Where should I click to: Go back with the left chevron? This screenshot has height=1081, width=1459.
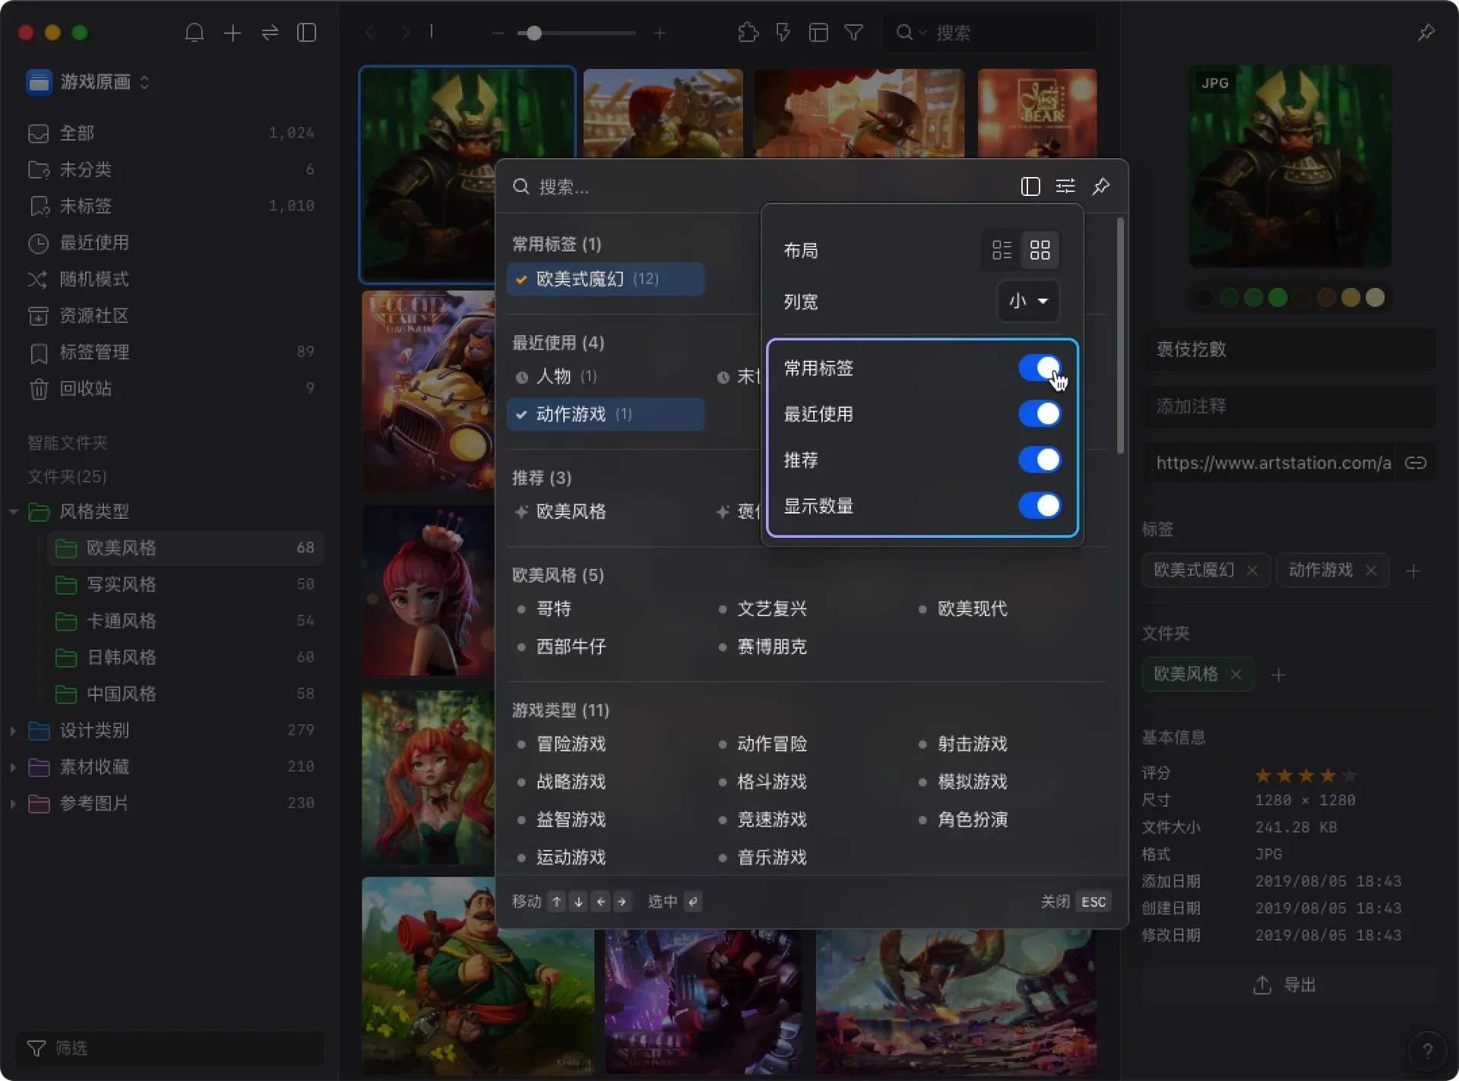pyautogui.click(x=370, y=33)
